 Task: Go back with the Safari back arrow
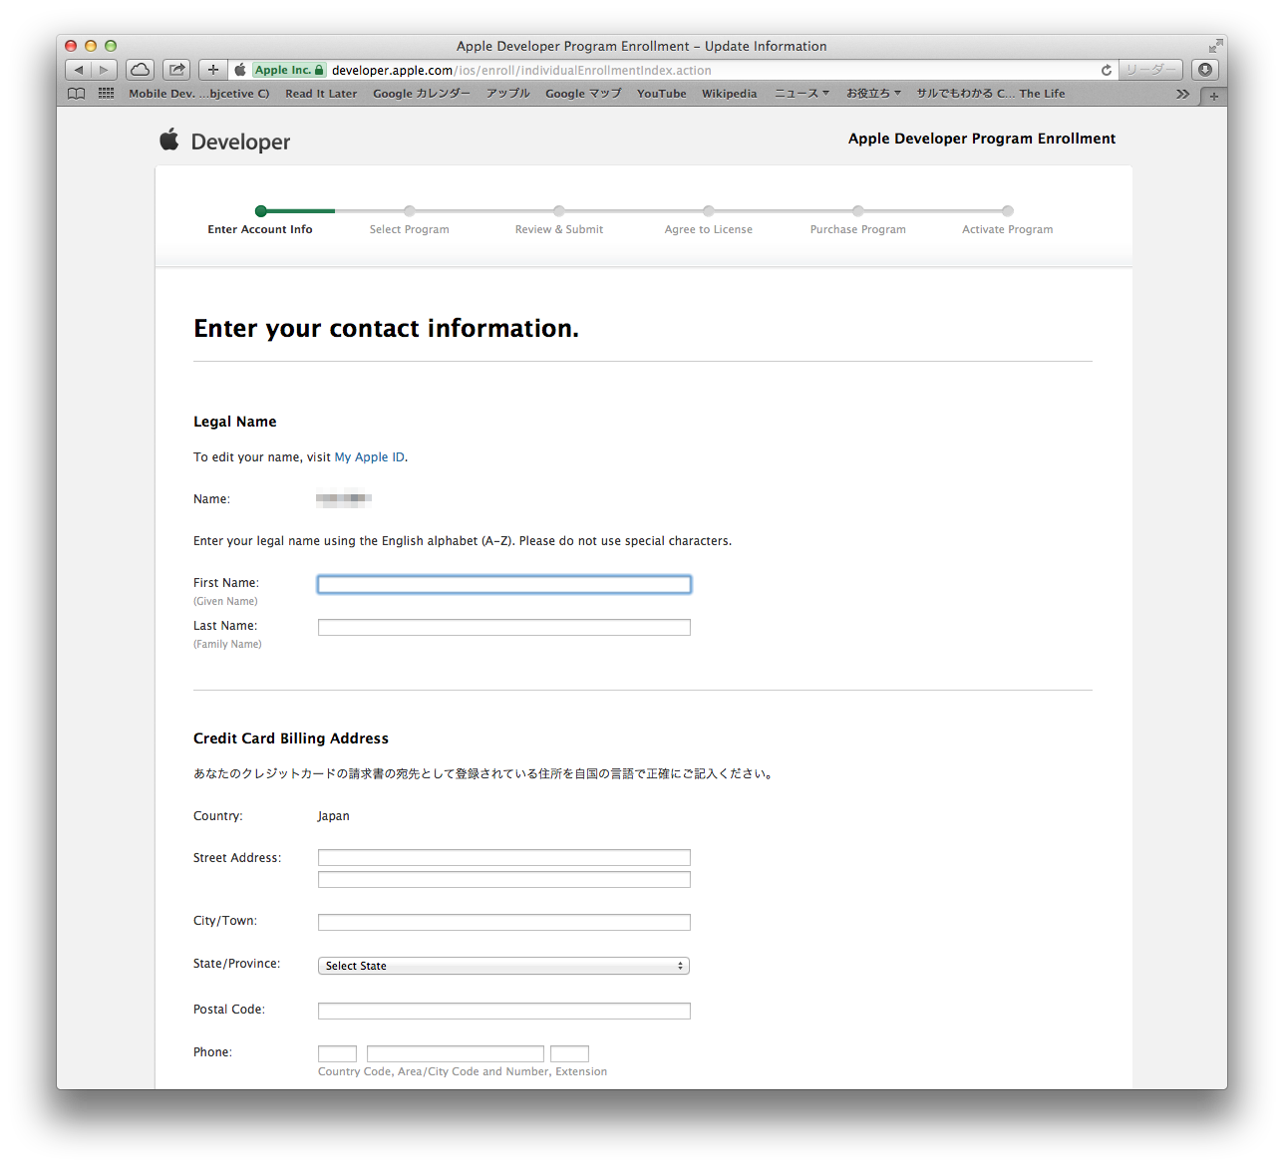(x=79, y=70)
